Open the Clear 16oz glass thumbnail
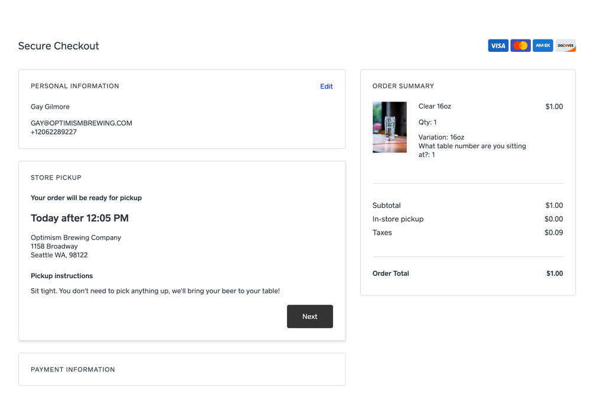 click(x=389, y=127)
